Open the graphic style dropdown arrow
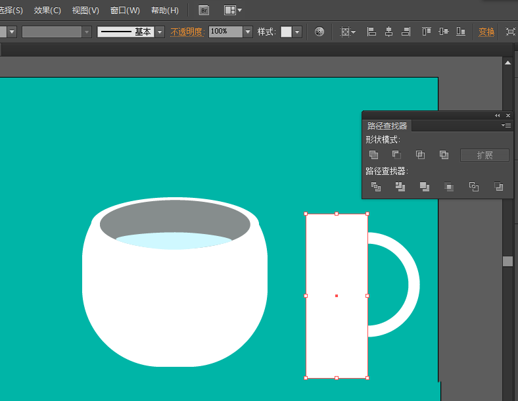The width and height of the screenshot is (518, 401). [x=297, y=32]
